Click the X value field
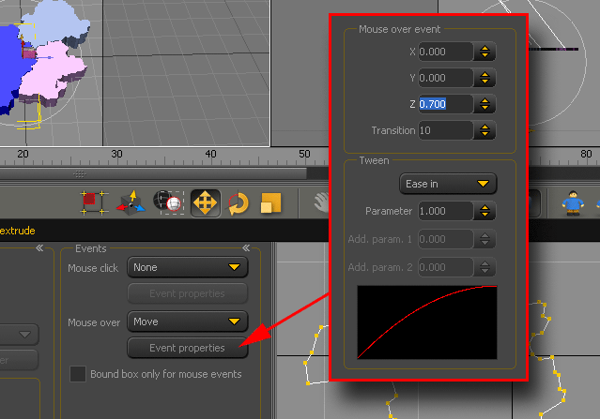This screenshot has width=600, height=419. [x=445, y=52]
